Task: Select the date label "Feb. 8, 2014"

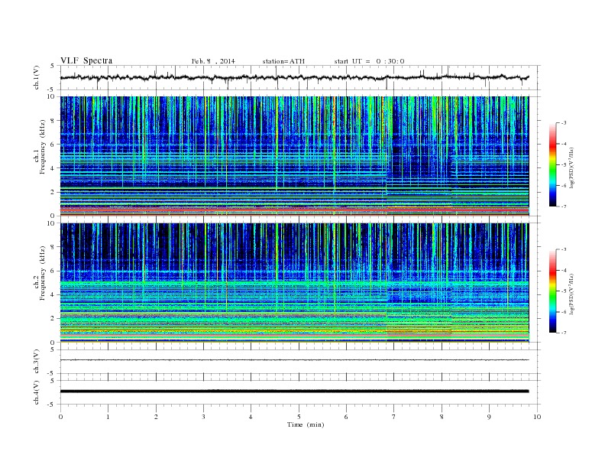Action: [213, 61]
